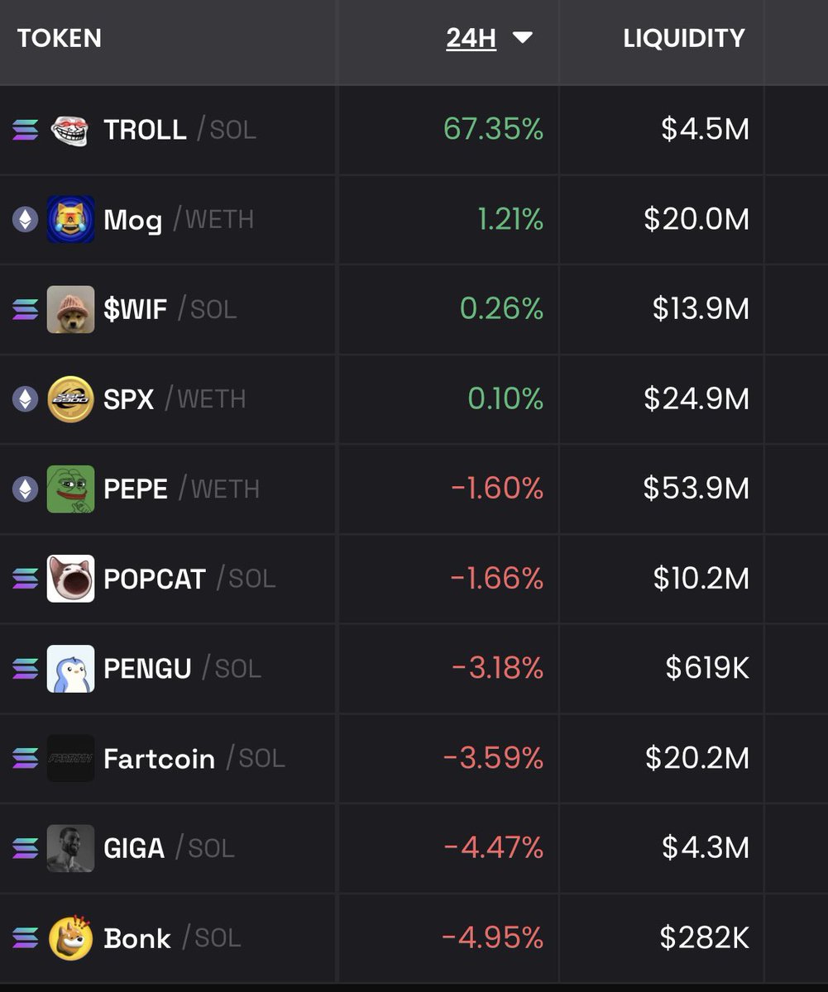The image size is (828, 992).
Task: Click the TROLL trollface token icon
Action: pos(70,130)
